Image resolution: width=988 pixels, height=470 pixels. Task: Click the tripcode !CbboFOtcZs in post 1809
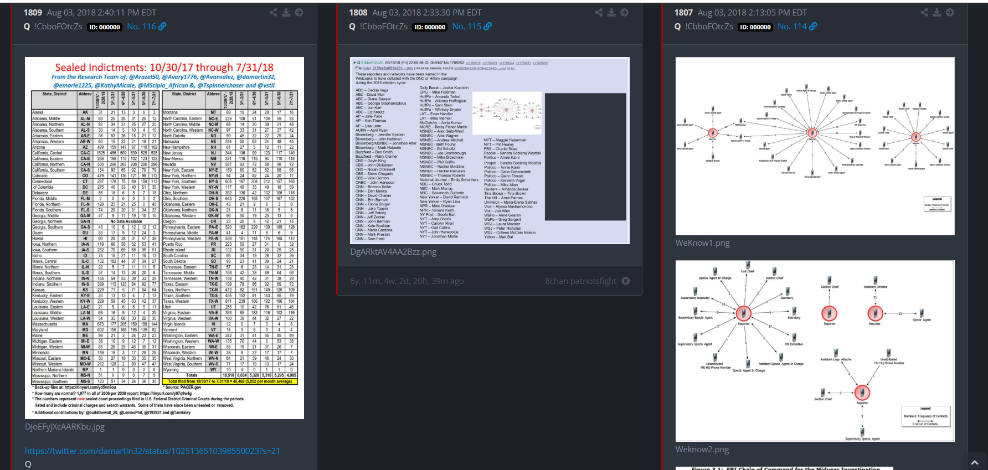coord(58,27)
